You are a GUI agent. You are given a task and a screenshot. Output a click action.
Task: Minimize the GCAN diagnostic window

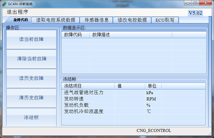[187, 3]
